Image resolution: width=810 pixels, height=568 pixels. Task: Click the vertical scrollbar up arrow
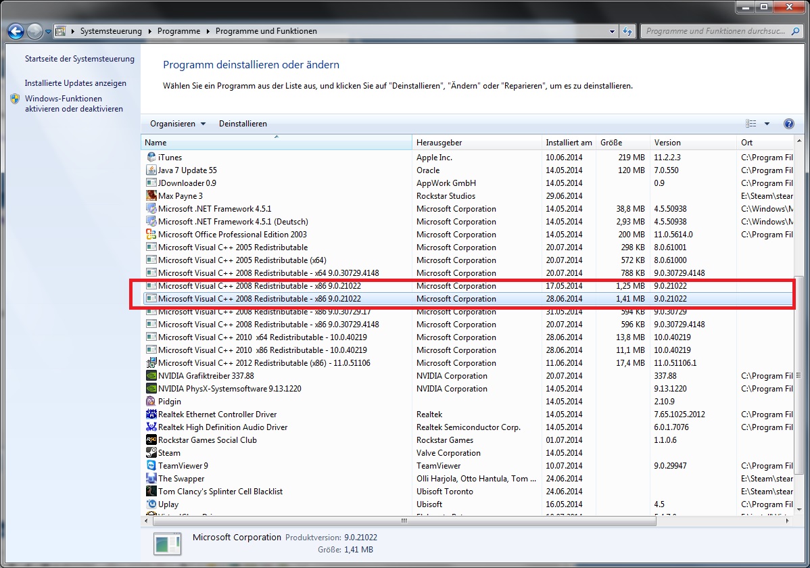tap(799, 141)
